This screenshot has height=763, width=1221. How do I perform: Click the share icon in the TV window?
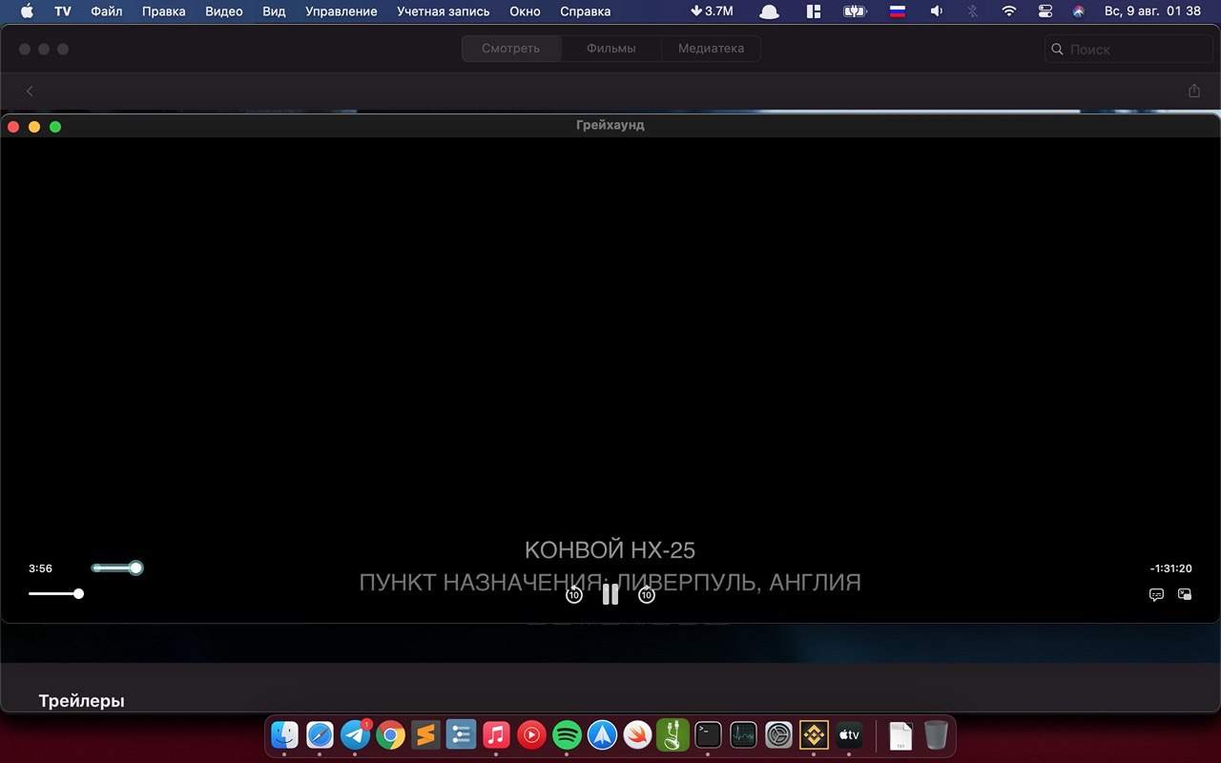pyautogui.click(x=1194, y=91)
